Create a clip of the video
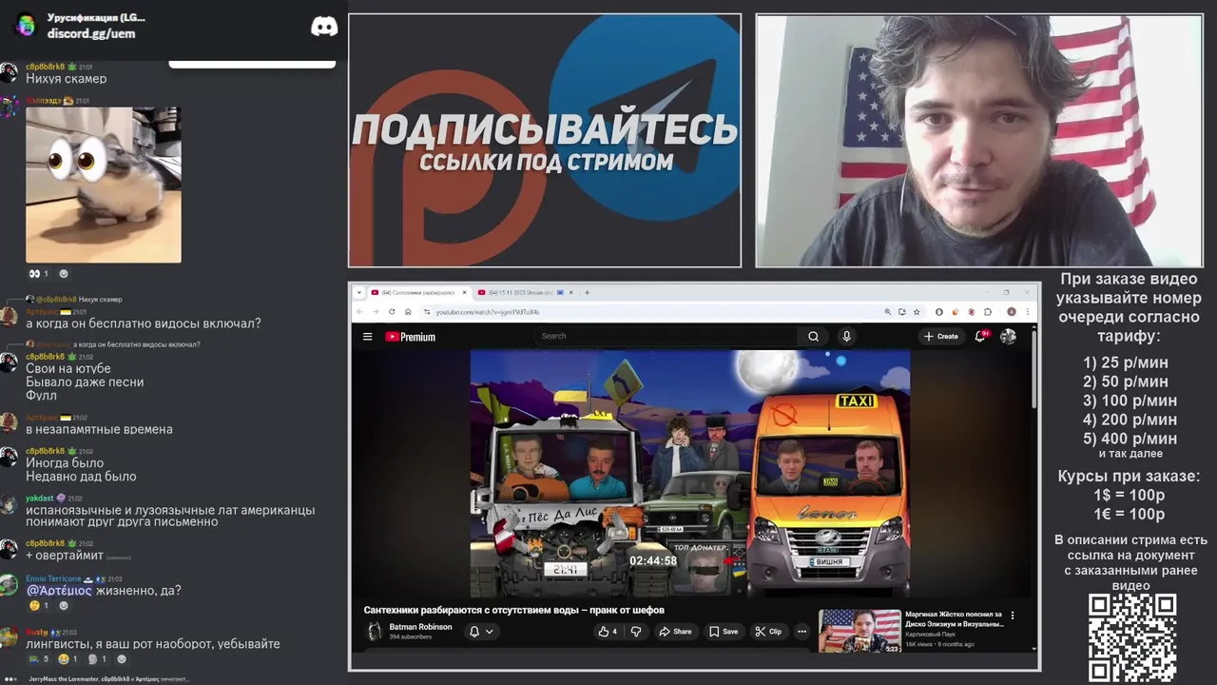 (768, 632)
